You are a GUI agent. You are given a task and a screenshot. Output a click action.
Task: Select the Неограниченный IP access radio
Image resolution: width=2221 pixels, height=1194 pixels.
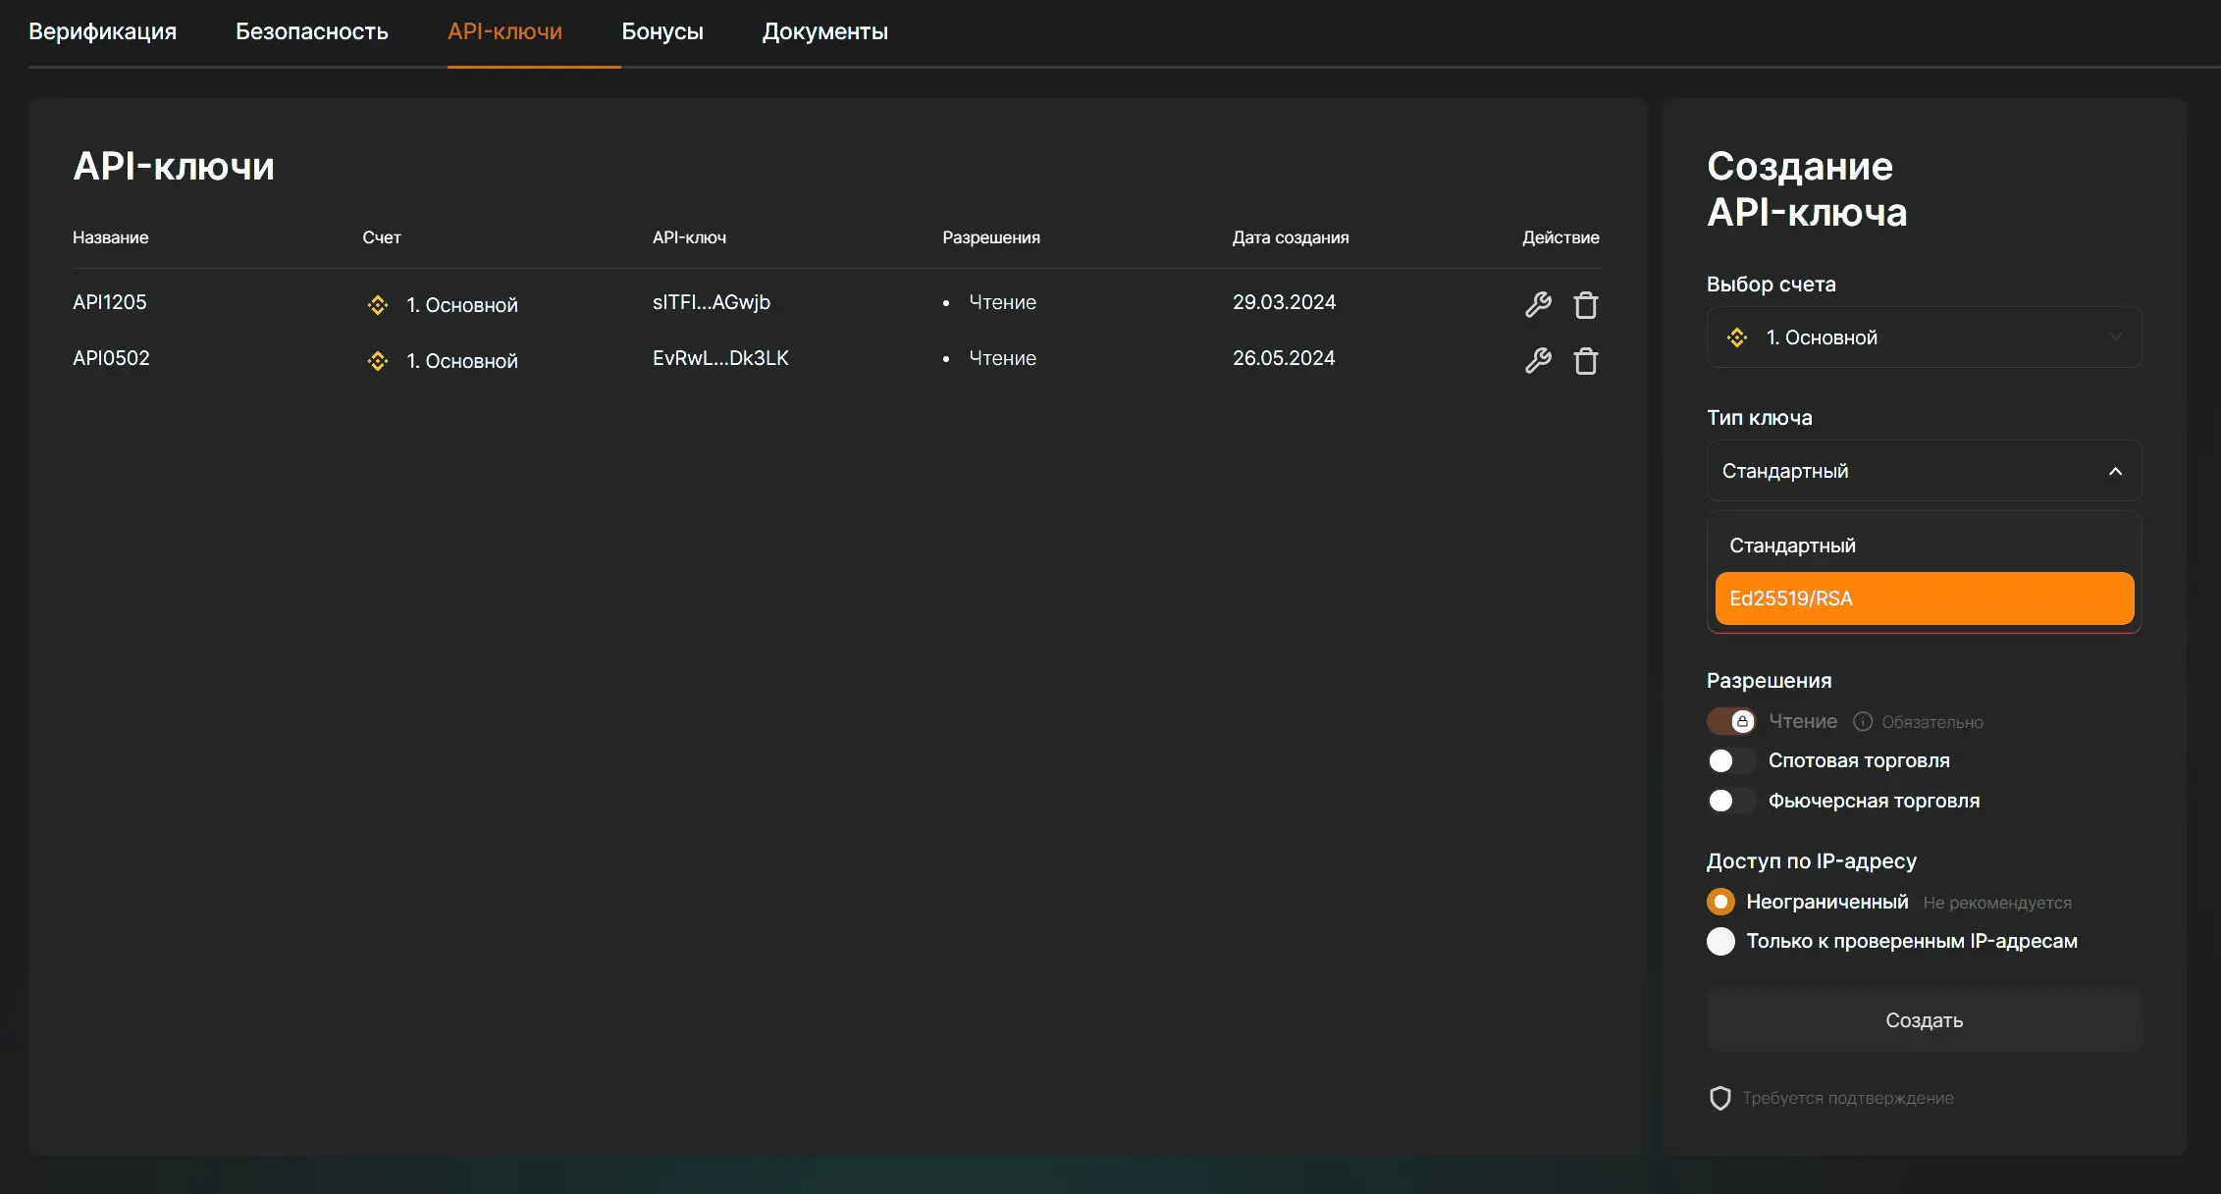tap(1720, 902)
